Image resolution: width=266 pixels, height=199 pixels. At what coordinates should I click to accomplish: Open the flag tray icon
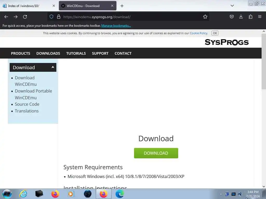click(227, 194)
